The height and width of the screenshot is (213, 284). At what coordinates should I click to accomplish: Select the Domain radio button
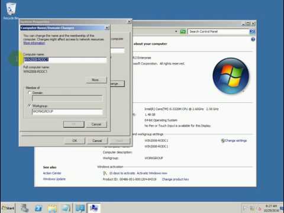pyautogui.click(x=30, y=92)
